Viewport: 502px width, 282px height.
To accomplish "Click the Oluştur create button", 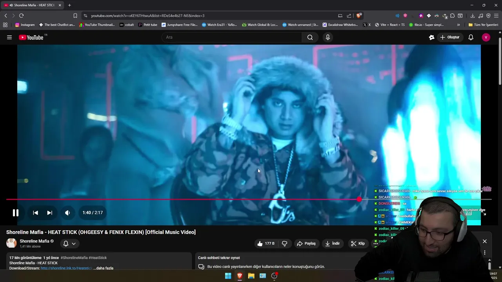I will tap(449, 37).
